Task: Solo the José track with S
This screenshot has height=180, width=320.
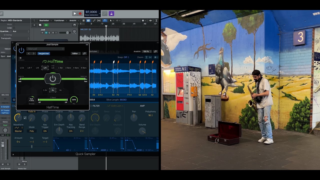Action: click(x=49, y=33)
